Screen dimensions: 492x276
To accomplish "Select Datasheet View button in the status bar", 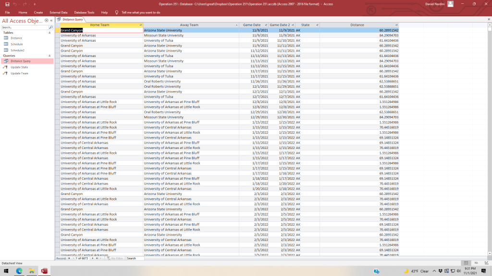I will [466, 263].
